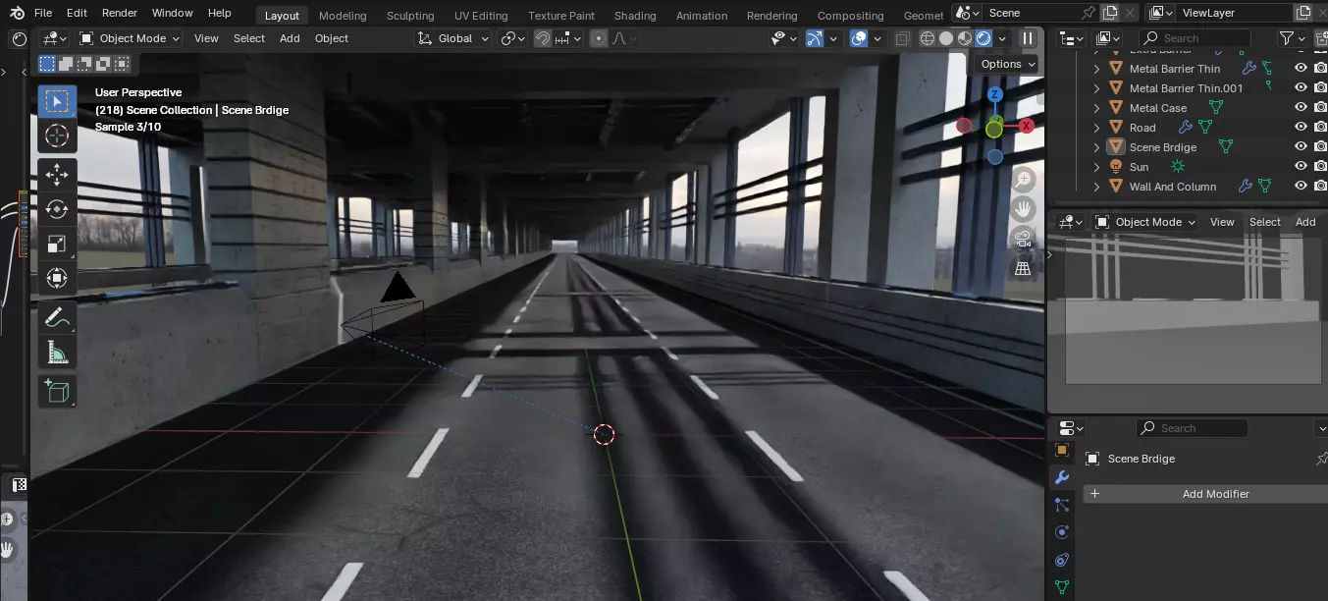
Task: Activate the 3D Cursor tool
Action: pos(57,136)
